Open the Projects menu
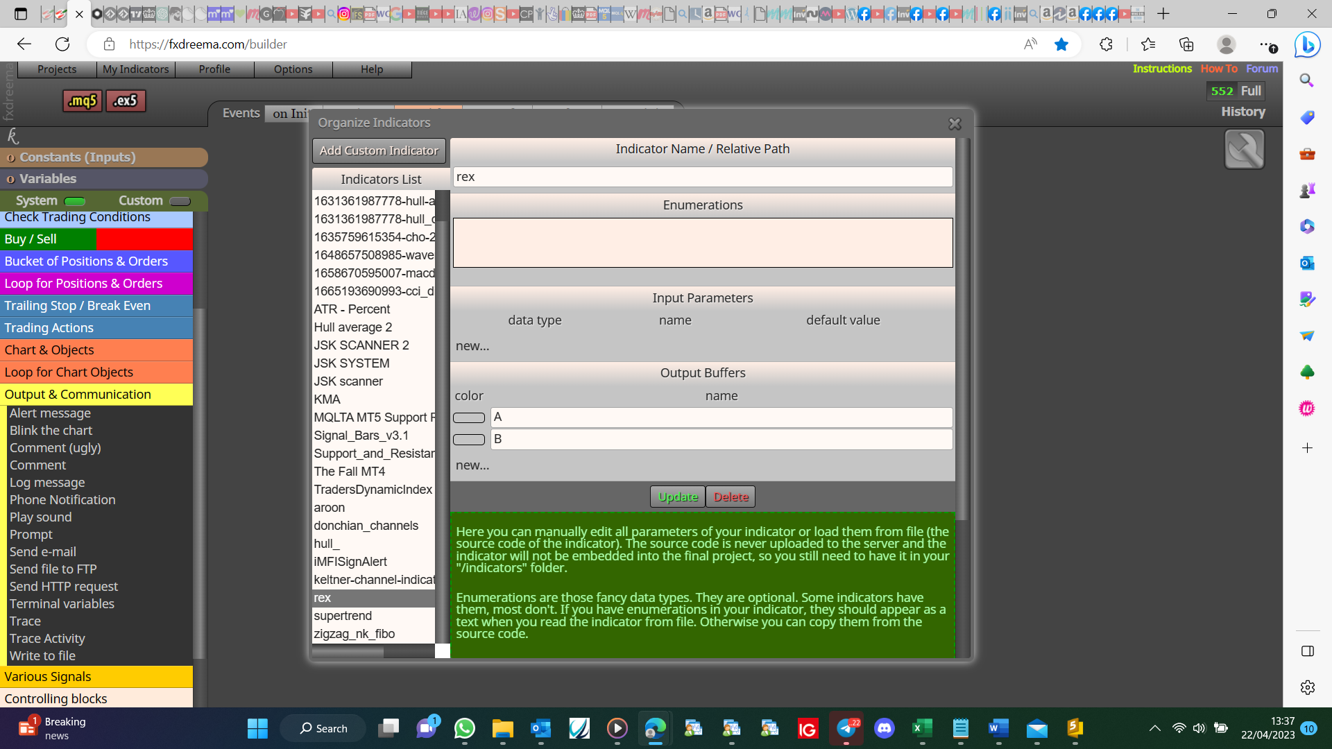 [57, 69]
